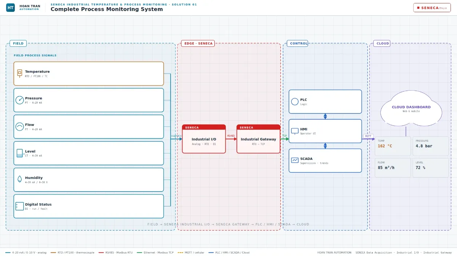
Task: Click the teal analog legend line
Action: [8, 252]
